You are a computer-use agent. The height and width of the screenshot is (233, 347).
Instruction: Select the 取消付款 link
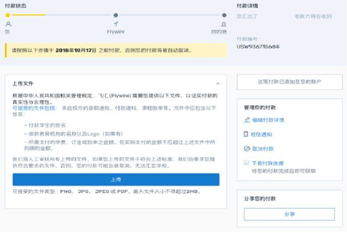coord(263,149)
